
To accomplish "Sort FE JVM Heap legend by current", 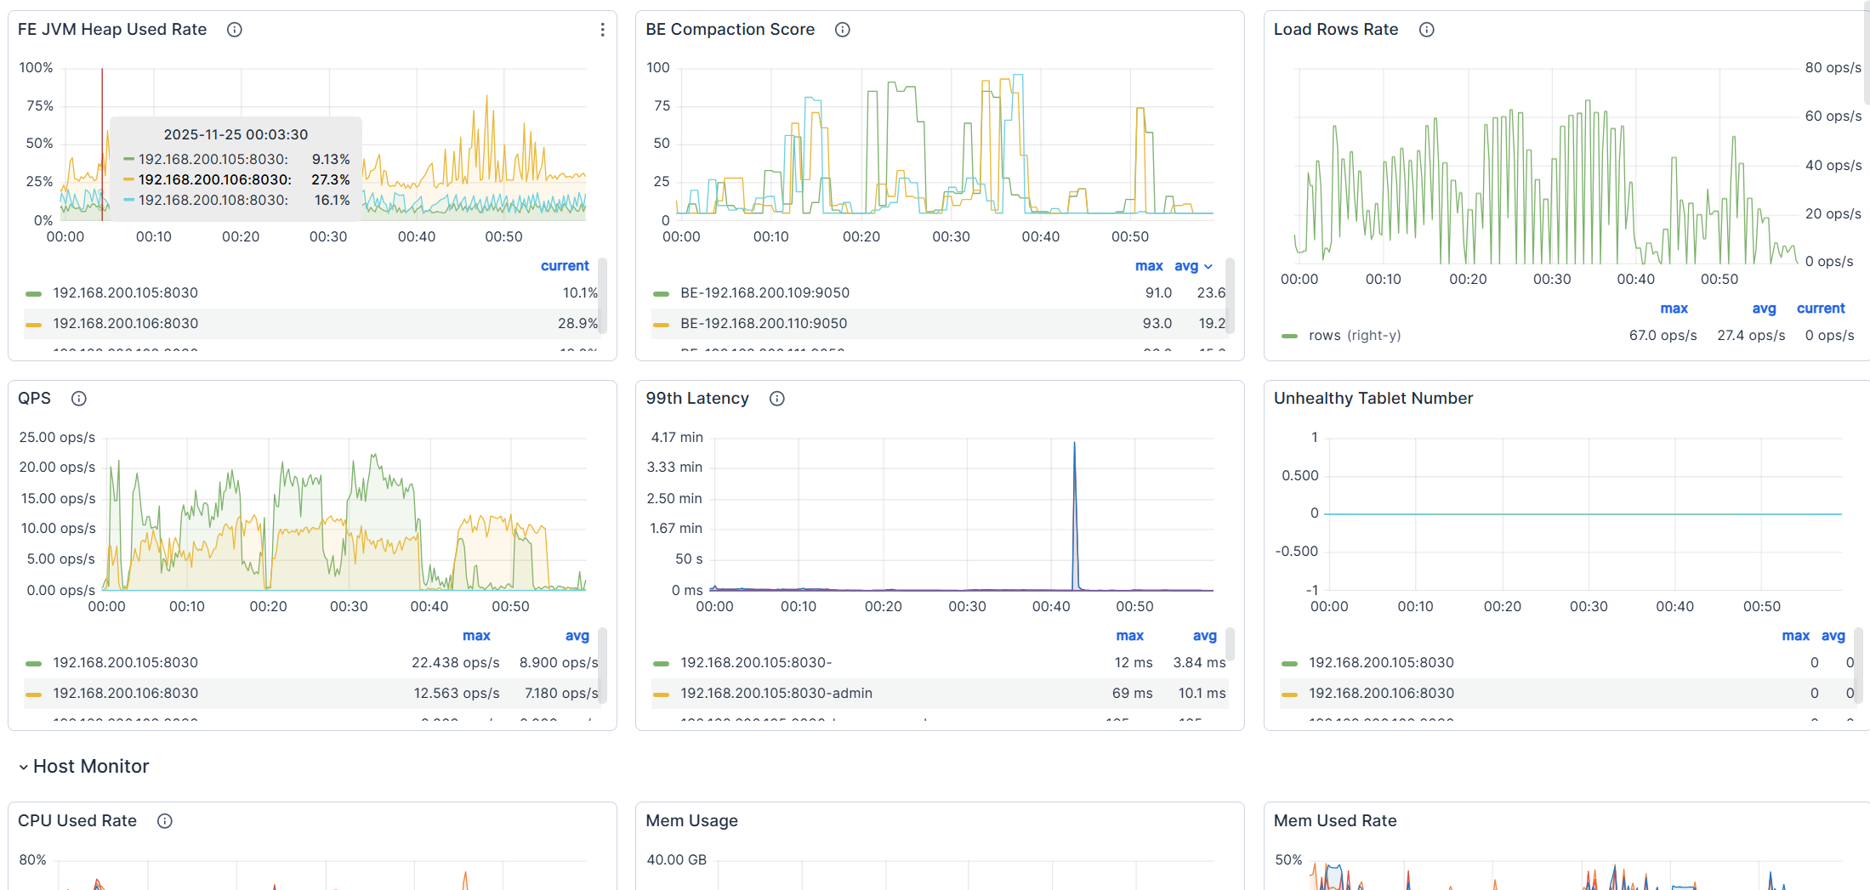I will tap(565, 266).
